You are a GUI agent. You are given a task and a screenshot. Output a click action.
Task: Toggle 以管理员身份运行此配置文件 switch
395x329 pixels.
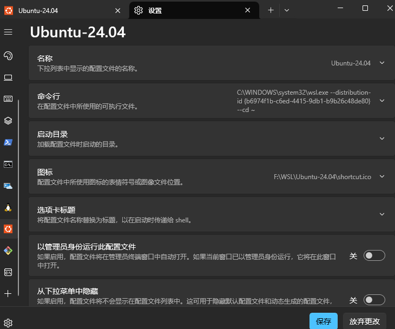point(374,256)
